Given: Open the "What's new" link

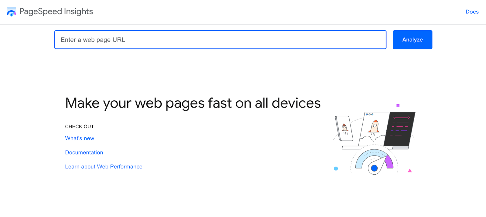Looking at the screenshot, I should pyautogui.click(x=79, y=138).
